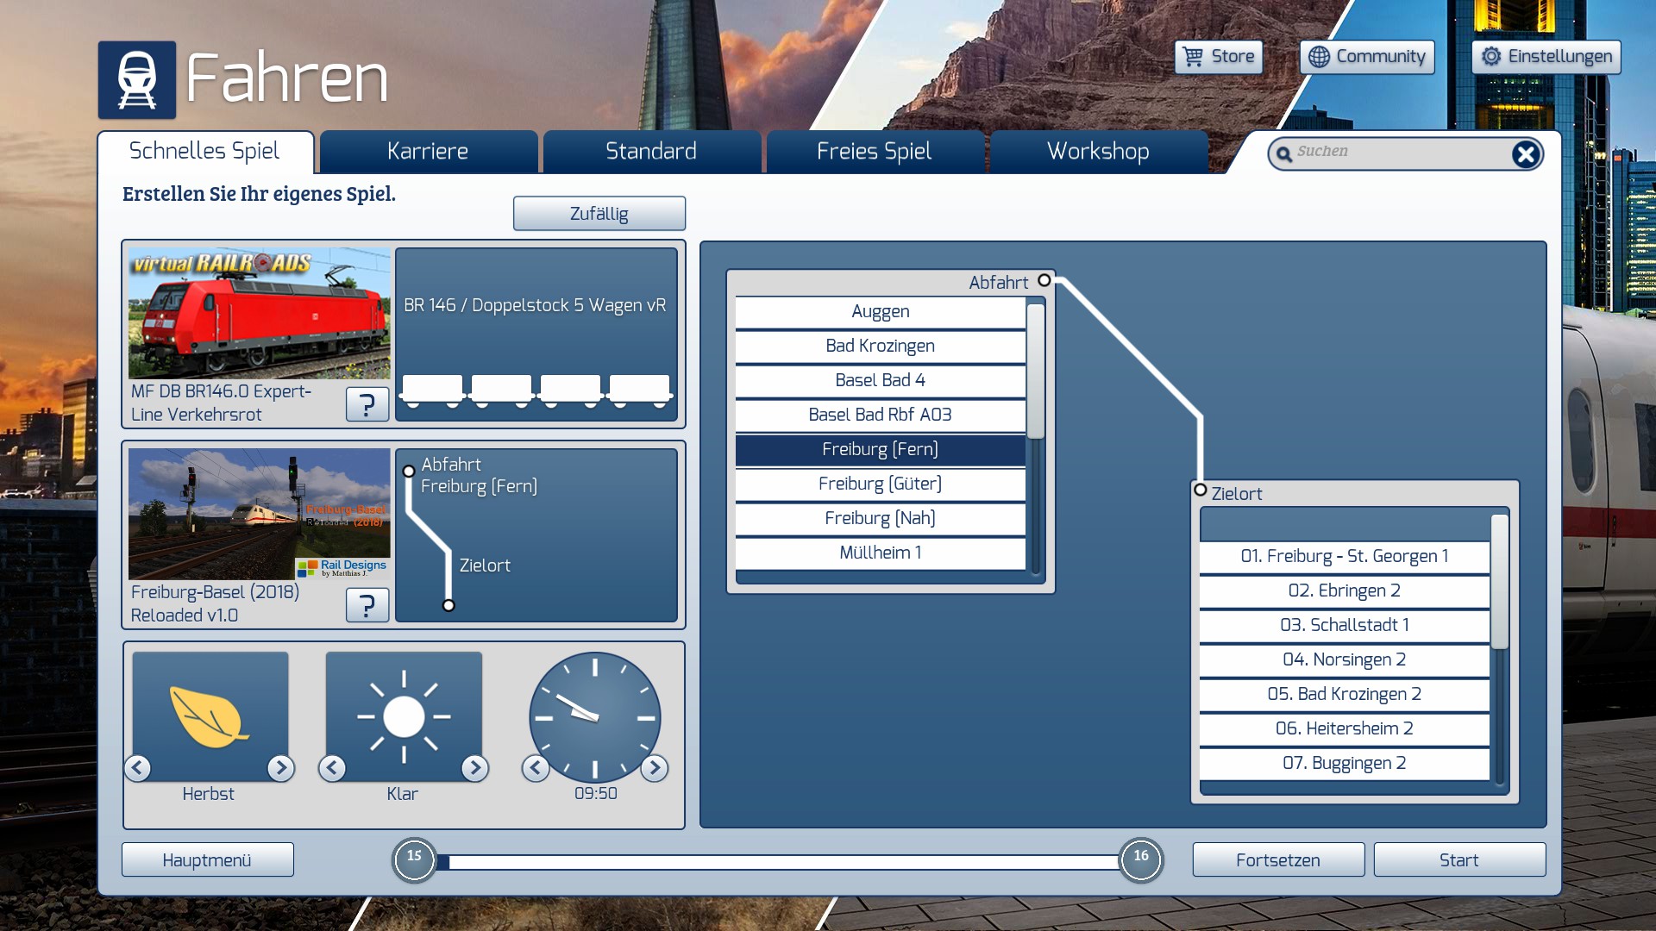Switch to the Karriere tab
The height and width of the screenshot is (931, 1656).
tap(428, 152)
